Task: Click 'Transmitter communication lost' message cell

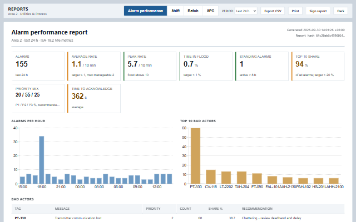Action: point(78,218)
